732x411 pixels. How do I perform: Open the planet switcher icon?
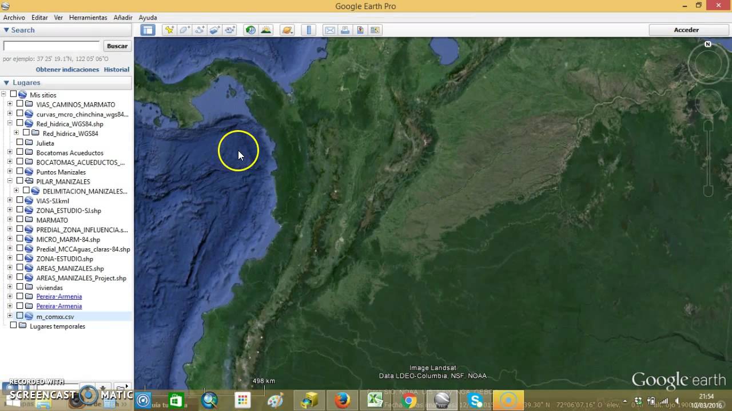click(287, 30)
